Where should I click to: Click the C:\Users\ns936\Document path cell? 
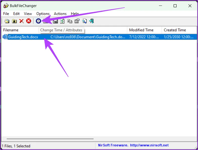[88, 37]
